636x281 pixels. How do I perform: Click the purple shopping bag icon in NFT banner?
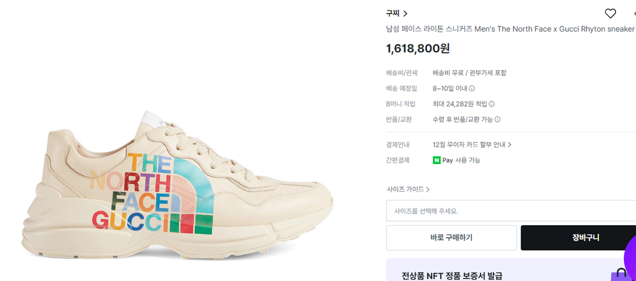tap(620, 275)
